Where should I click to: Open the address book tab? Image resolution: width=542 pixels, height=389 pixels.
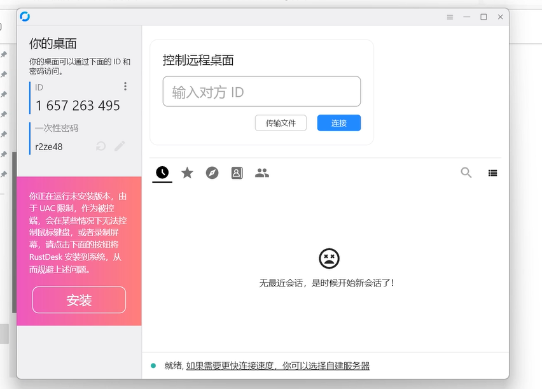click(237, 173)
